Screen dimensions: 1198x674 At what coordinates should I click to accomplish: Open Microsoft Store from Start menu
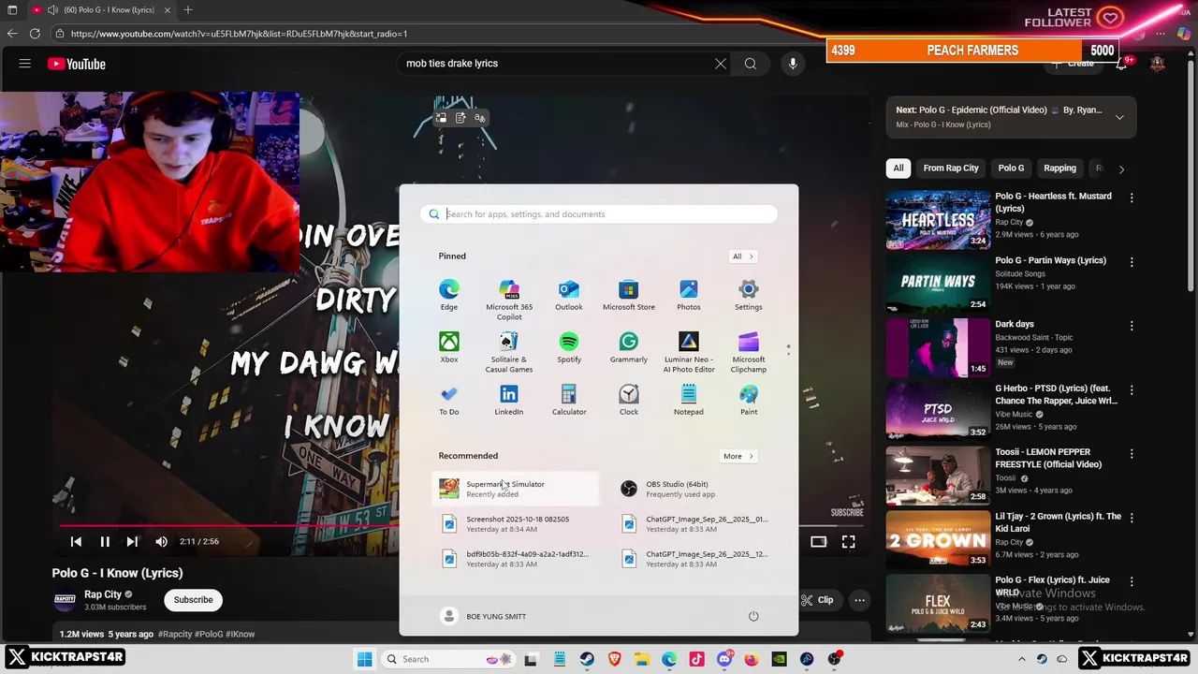(629, 295)
